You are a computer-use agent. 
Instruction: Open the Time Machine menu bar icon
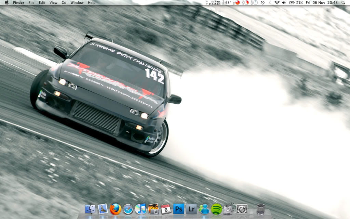coord(262,2)
